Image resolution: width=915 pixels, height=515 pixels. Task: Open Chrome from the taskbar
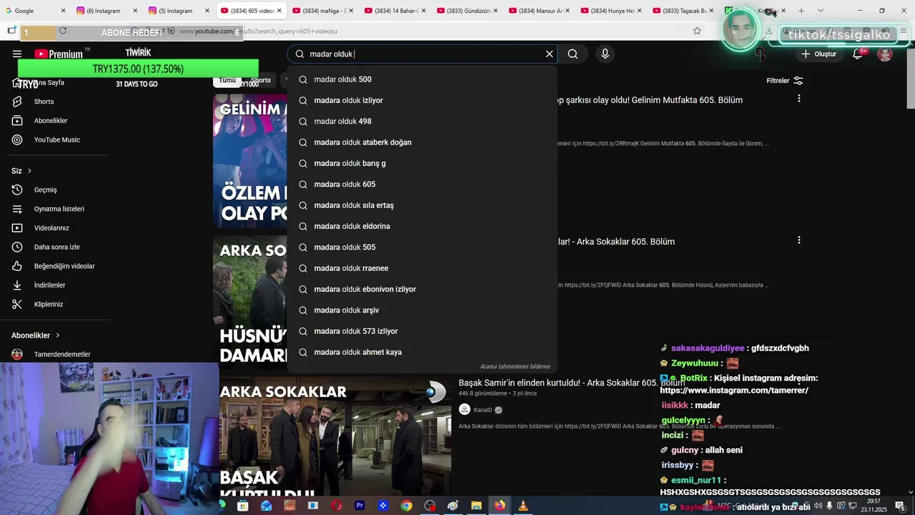pyautogui.click(x=406, y=506)
